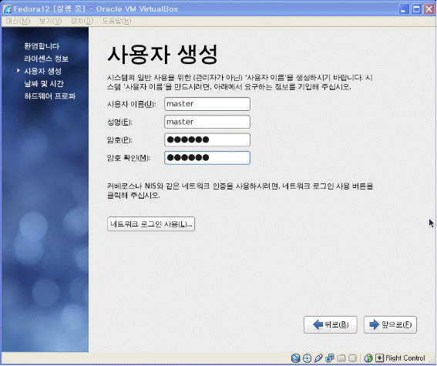
Task: Minimize the VirtualBox window
Action: click(x=403, y=9)
